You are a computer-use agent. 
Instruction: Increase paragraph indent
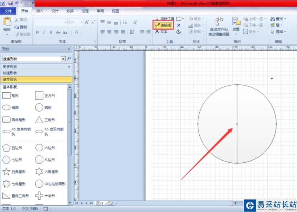coord(148,32)
